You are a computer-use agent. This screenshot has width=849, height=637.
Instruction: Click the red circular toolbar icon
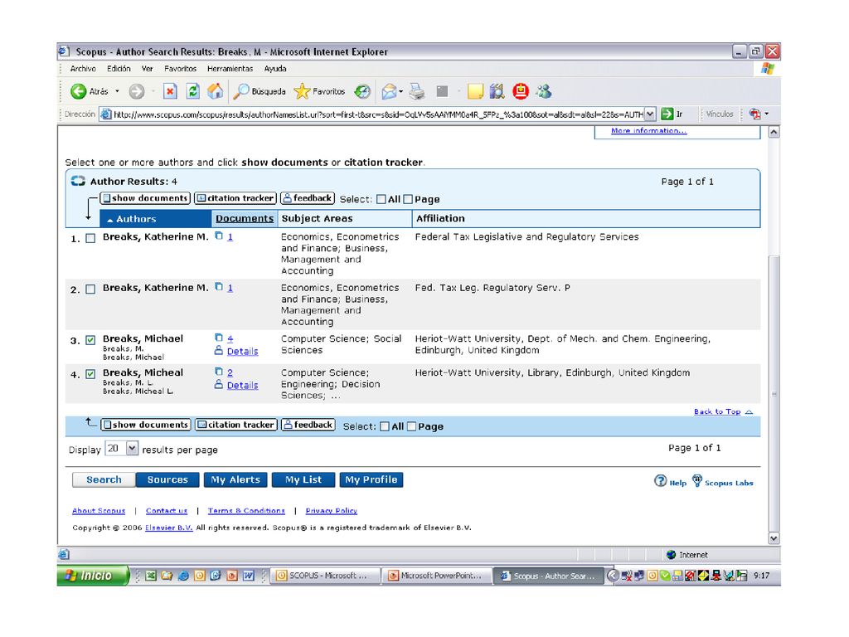coord(521,91)
